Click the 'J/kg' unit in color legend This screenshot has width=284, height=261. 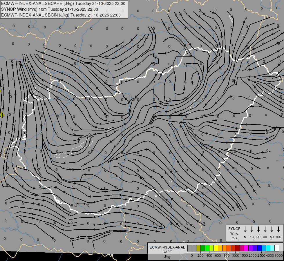(167, 257)
